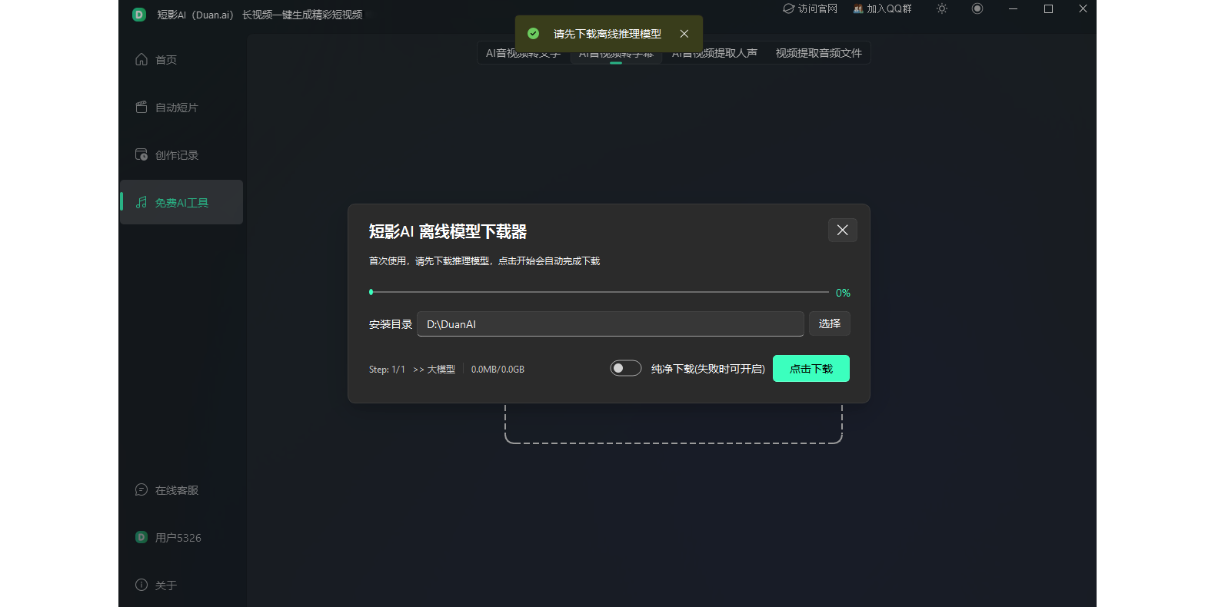This screenshot has width=1215, height=607.
Task: Visit the official site via 访问官网
Action: point(810,8)
